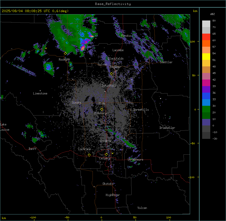Click the dBZ legend heading
The image size is (226, 221).
[212, 14]
